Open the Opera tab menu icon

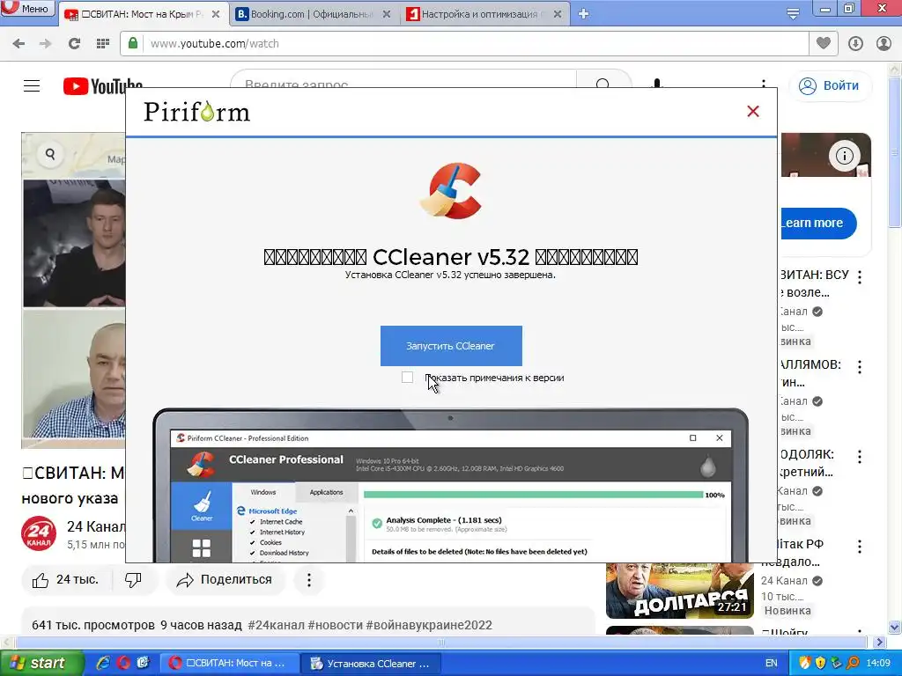tap(793, 14)
